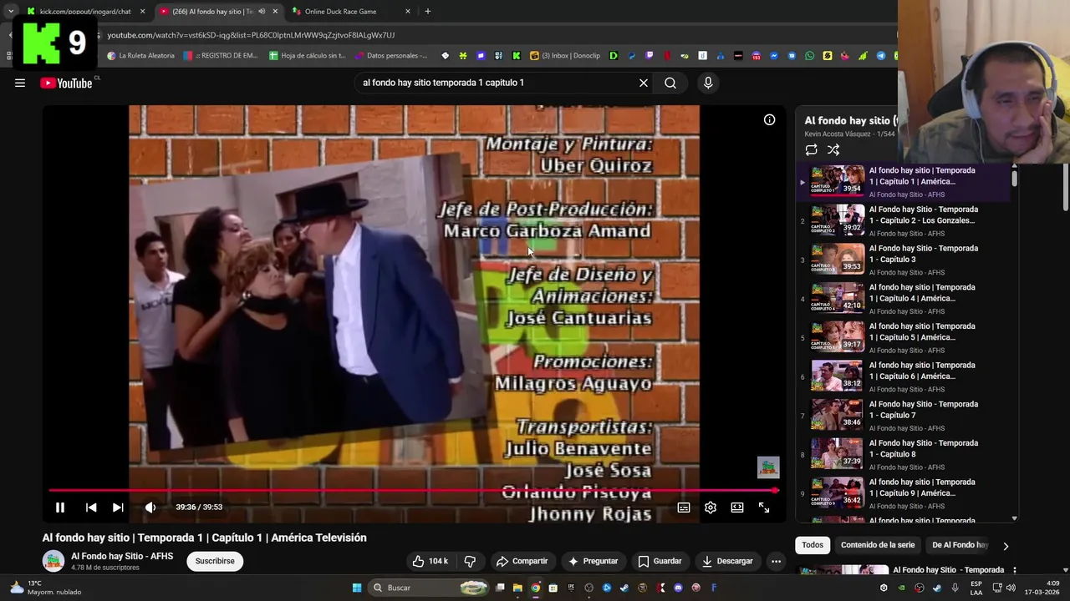Open player settings gear
Image resolution: width=1070 pixels, height=601 pixels.
point(711,507)
